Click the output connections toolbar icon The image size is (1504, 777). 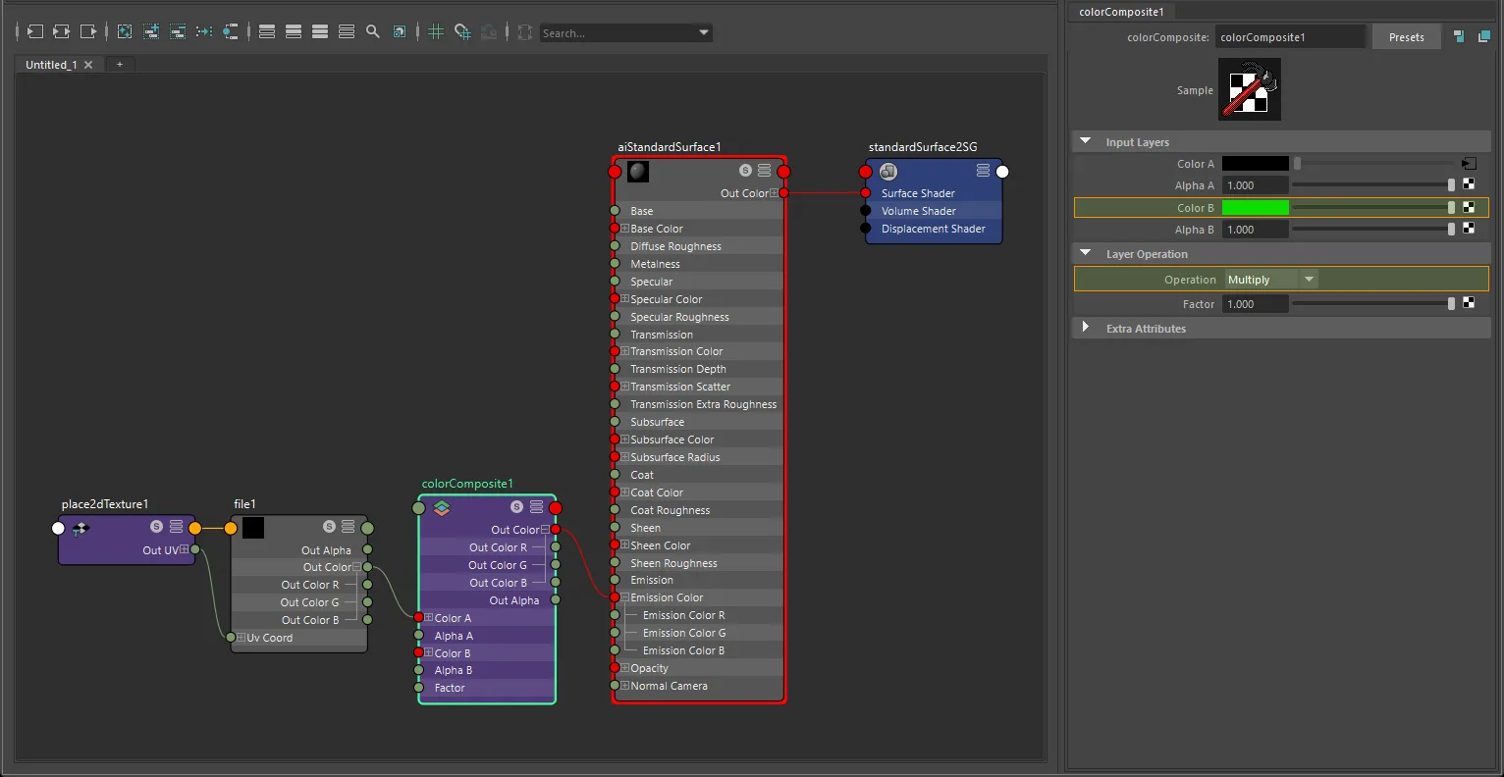(x=88, y=31)
